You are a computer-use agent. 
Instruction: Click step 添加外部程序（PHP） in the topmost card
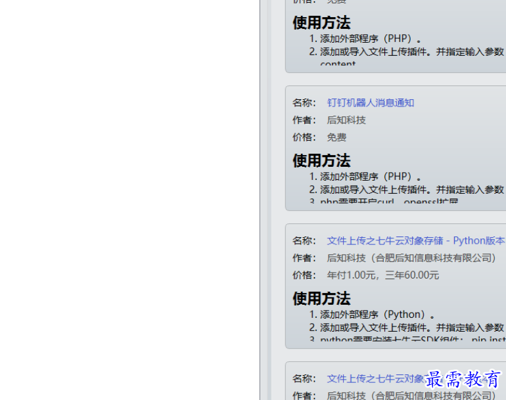371,39
